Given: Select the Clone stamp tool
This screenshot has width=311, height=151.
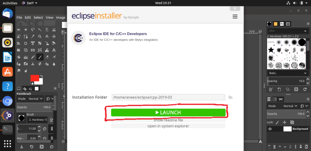Looking at the screenshot, I should click(33, 64).
